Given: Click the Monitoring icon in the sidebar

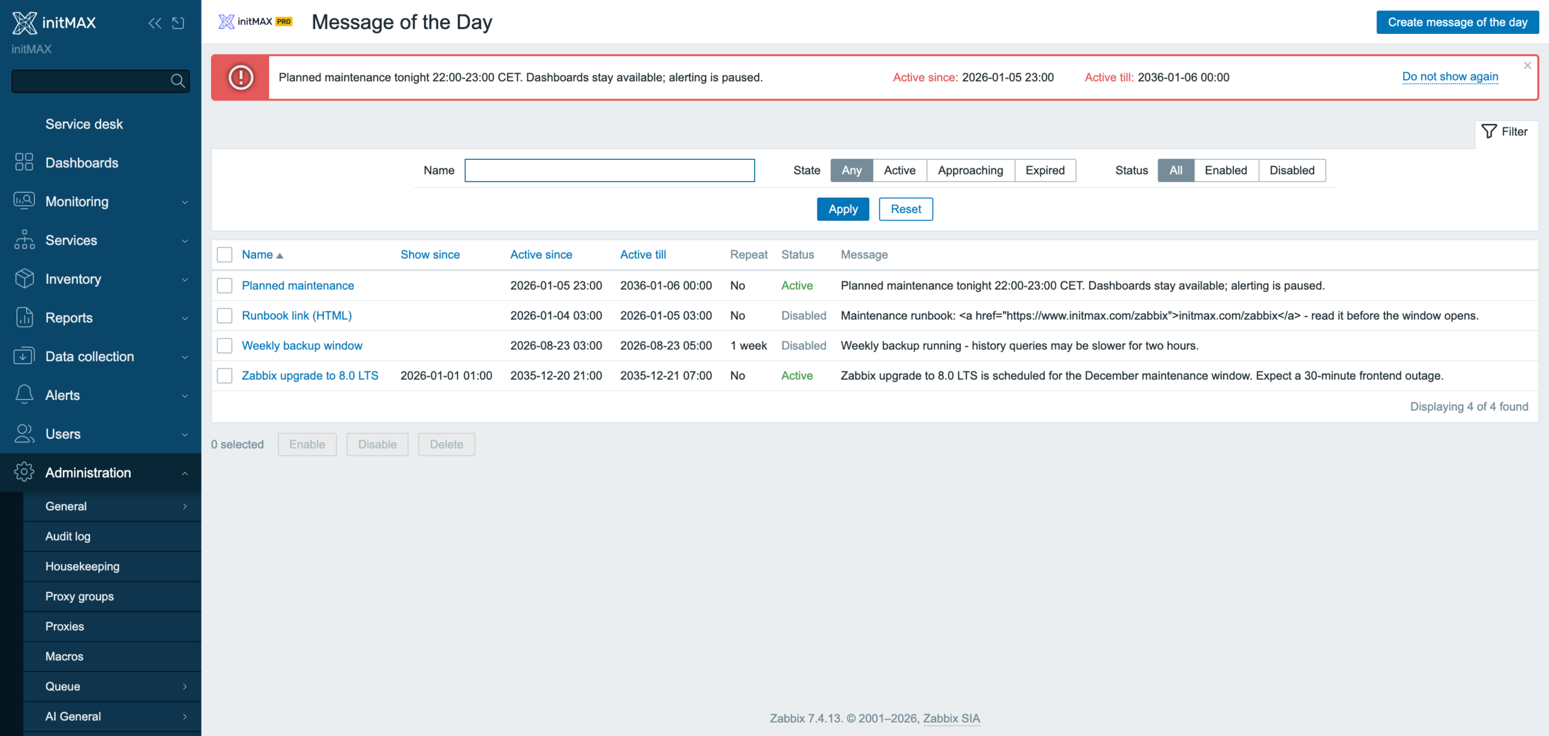Looking at the screenshot, I should [24, 201].
